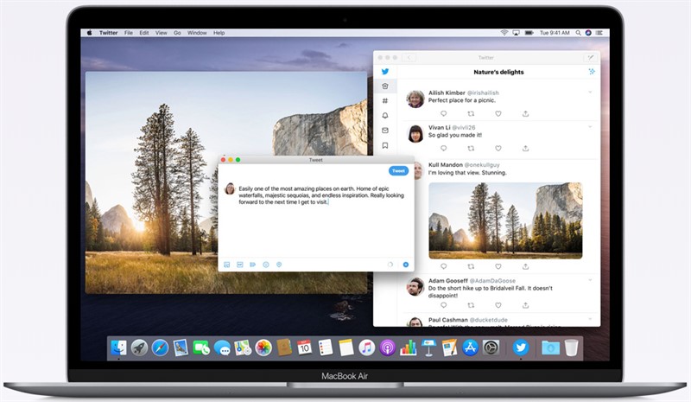Image resolution: width=691 pixels, height=402 pixels.
Task: Like Kull Mandon's photo tweet
Action: click(x=498, y=266)
